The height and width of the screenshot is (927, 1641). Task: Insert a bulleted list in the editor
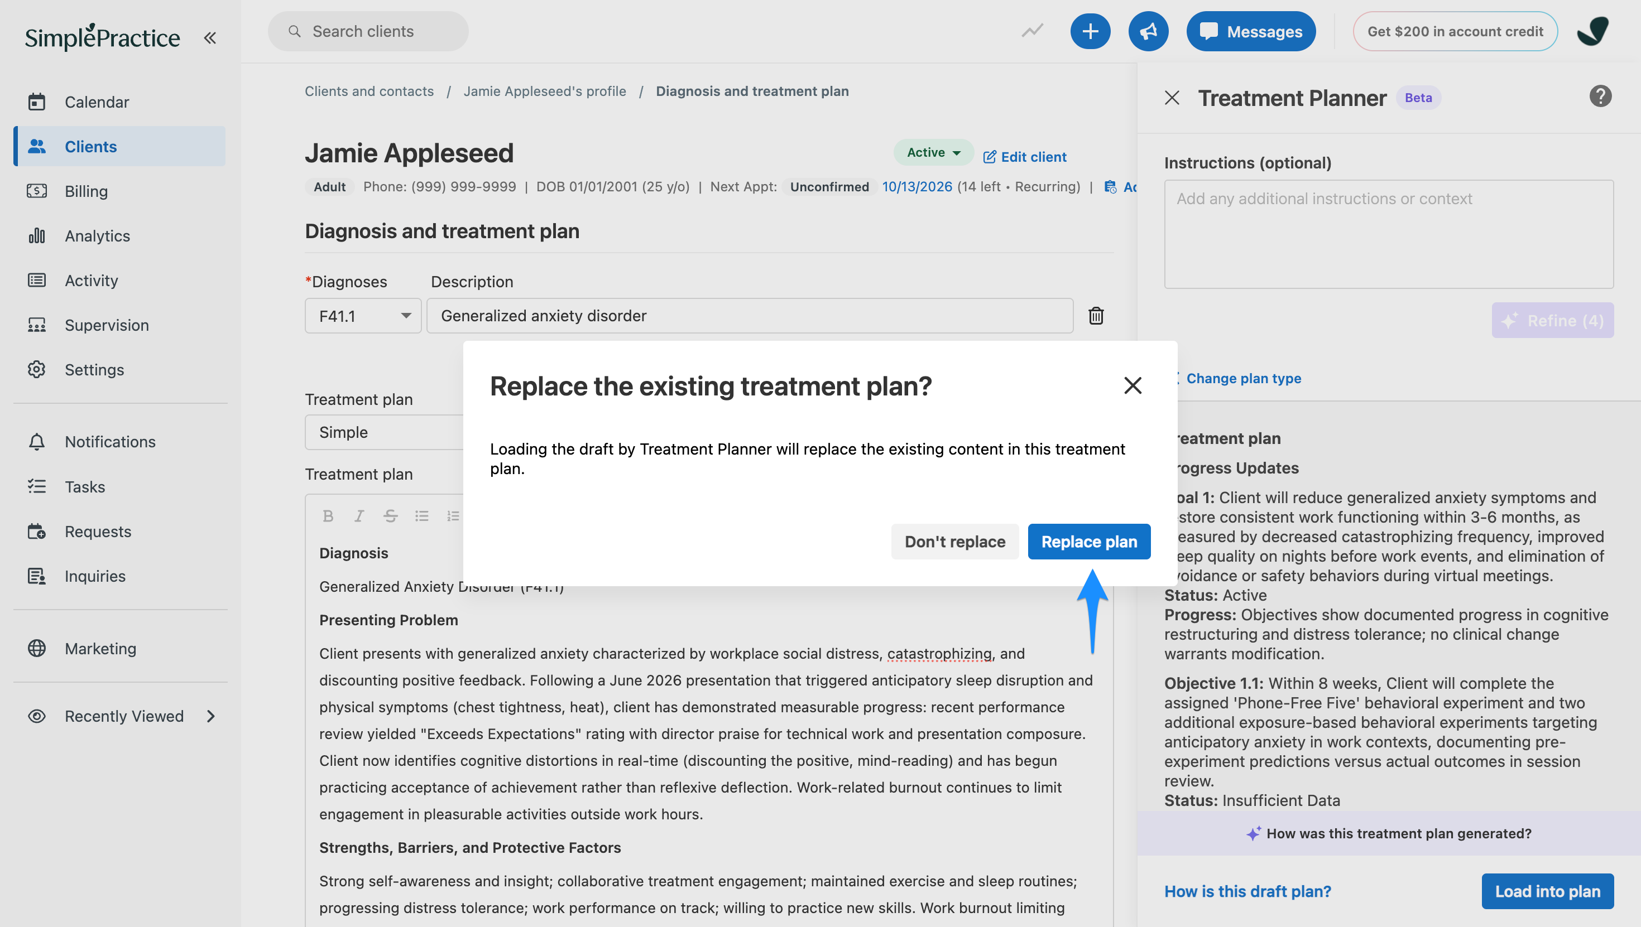click(422, 516)
